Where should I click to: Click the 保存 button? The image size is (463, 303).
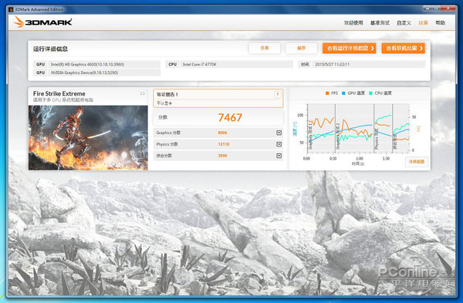(301, 48)
